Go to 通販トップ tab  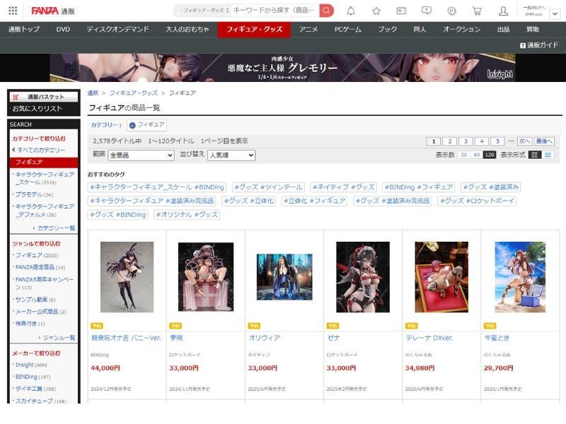[x=24, y=30]
